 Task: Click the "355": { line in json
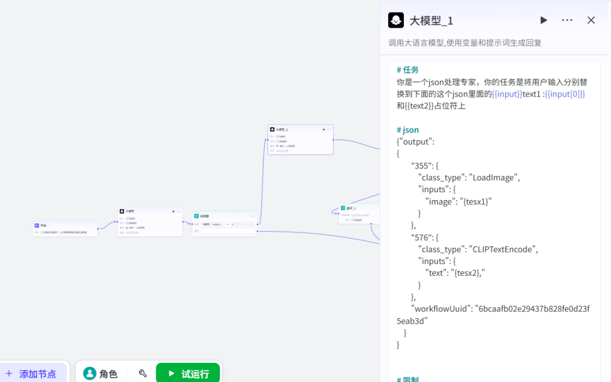pyautogui.click(x=425, y=166)
